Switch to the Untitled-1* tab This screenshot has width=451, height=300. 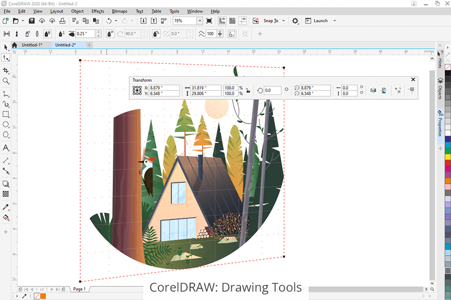32,45
